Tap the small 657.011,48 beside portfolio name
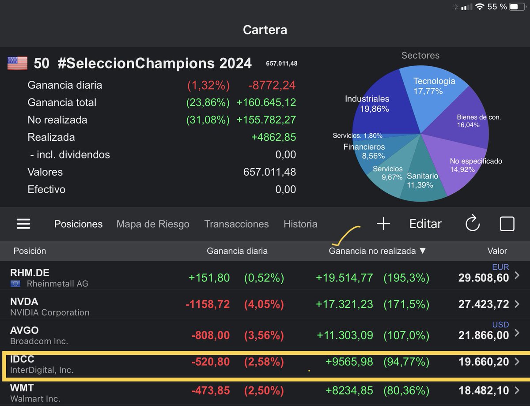Screen dimensions: 530x406 pyautogui.click(x=281, y=64)
